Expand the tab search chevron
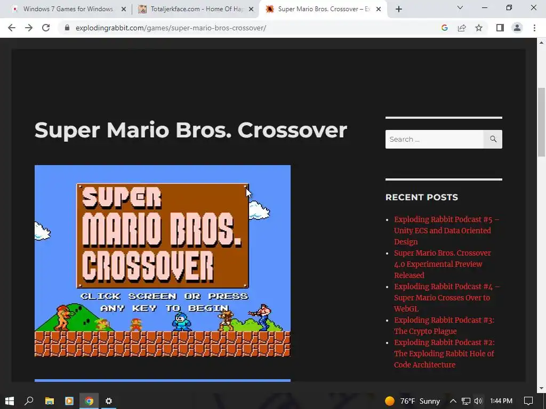 click(x=460, y=7)
